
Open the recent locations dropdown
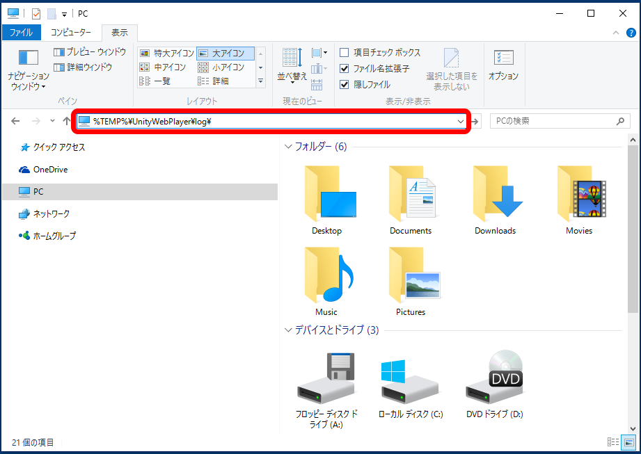[x=52, y=121]
